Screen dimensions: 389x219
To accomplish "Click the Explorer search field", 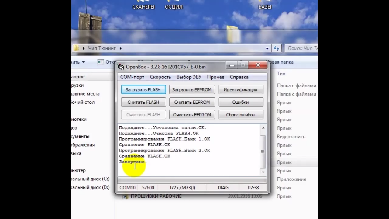I will pos(301,48).
